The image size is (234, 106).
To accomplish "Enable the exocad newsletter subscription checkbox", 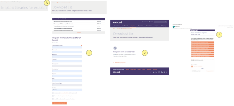I will coord(53,99).
